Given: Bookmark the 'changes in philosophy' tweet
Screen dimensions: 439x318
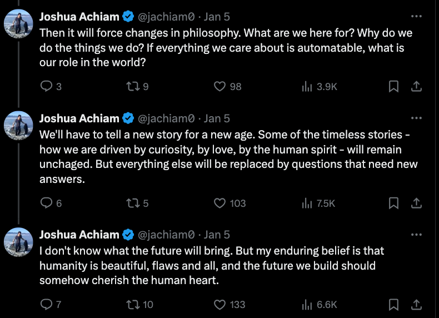Looking at the screenshot, I should [393, 86].
